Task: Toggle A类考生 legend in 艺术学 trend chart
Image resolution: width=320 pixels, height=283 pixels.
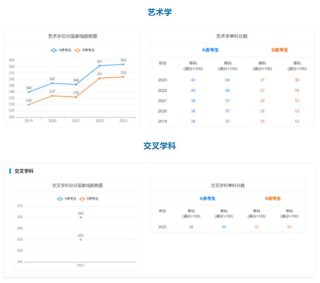Action: pyautogui.click(x=61, y=50)
